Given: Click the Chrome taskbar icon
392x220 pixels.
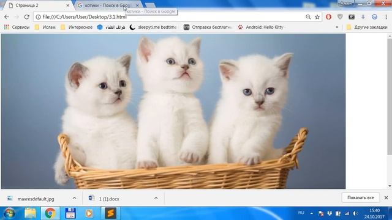Looking at the screenshot, I should (x=50, y=213).
